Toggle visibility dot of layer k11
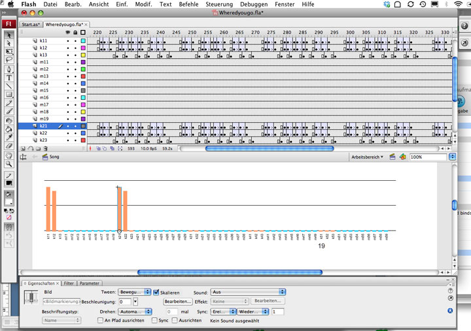471x331 pixels. tap(68, 40)
